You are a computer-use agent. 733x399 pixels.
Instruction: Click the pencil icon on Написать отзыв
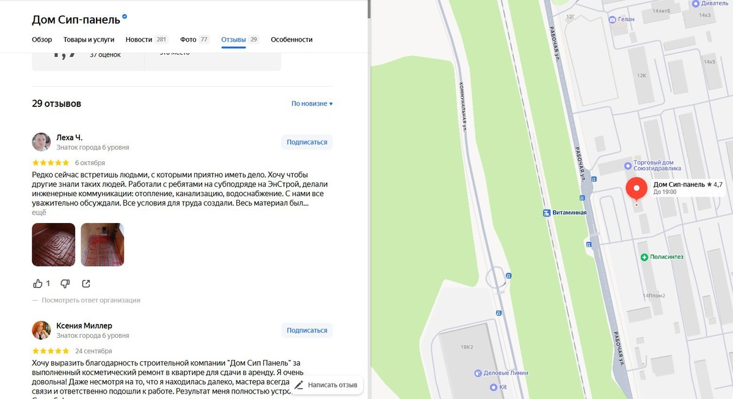point(299,385)
